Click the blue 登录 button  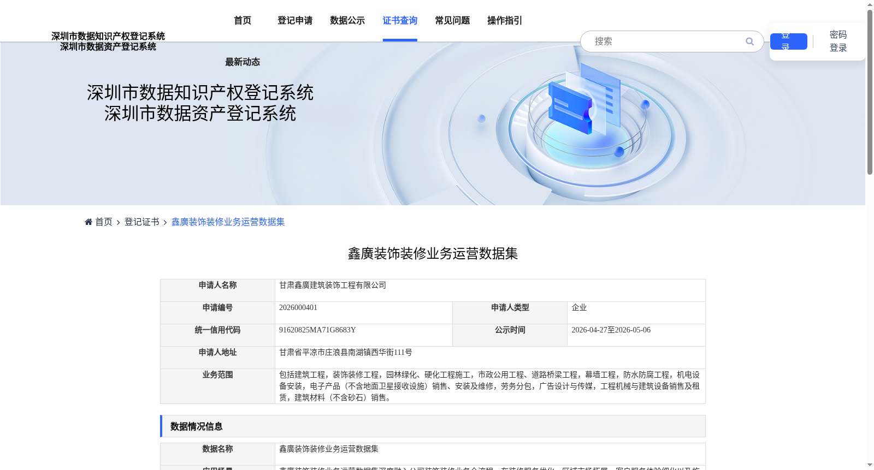click(788, 41)
